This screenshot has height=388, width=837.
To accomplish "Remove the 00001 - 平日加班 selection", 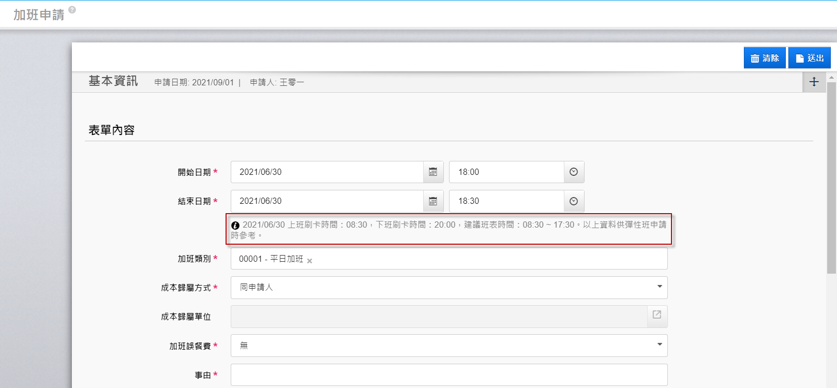I will [x=309, y=261].
